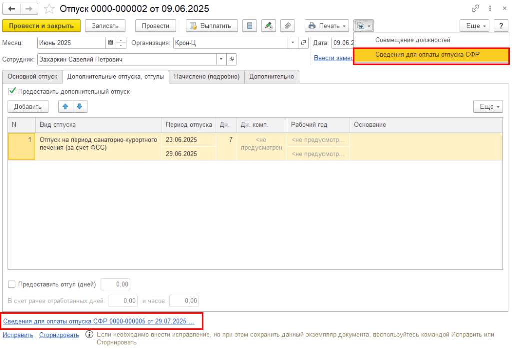Add document to favorites with star icon
This screenshot has width=512, height=349.
coord(49,9)
